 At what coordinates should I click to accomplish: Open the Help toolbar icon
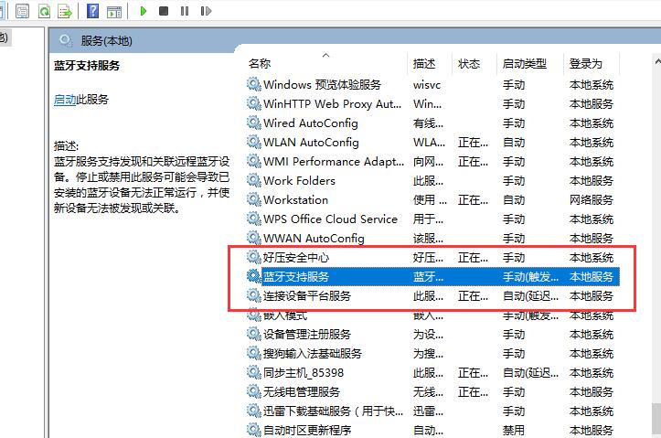click(92, 11)
